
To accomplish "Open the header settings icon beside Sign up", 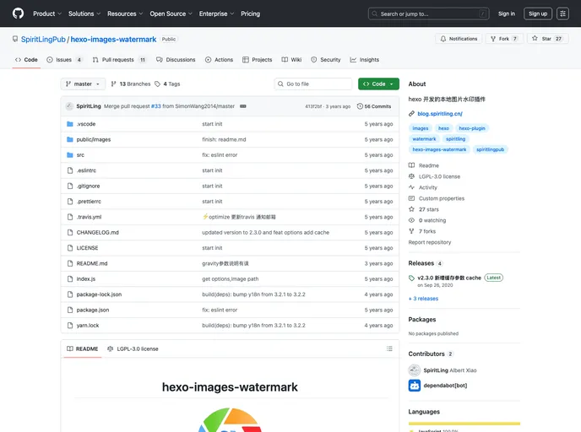I will (x=562, y=13).
